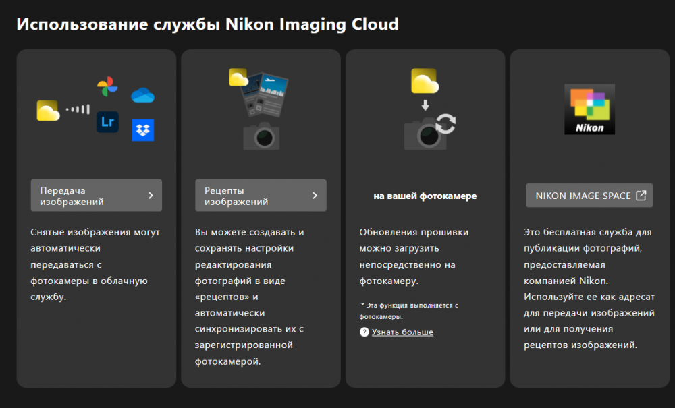Click the image recipes photo stack icon
675x408 pixels.
[x=260, y=93]
